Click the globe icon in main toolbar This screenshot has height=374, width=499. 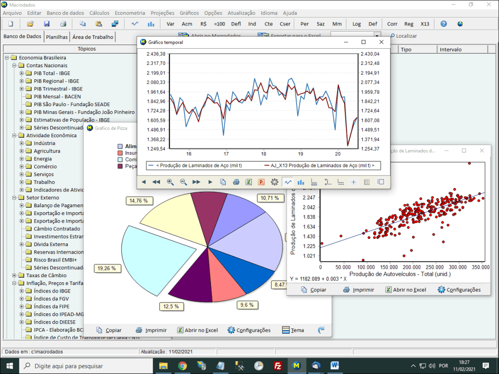(x=460, y=24)
